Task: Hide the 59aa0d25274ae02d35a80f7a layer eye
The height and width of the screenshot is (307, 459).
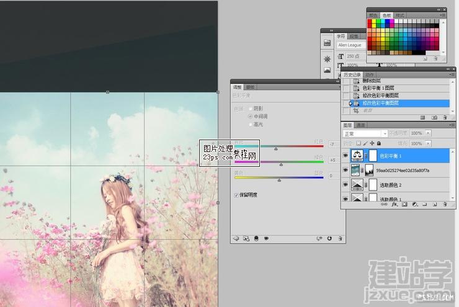Action: pyautogui.click(x=345, y=170)
